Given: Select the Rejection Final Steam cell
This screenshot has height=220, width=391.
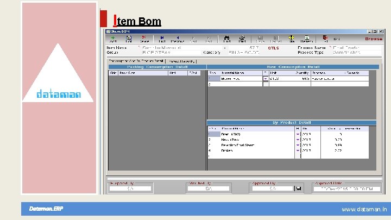Looking at the screenshot, I should [257, 145].
